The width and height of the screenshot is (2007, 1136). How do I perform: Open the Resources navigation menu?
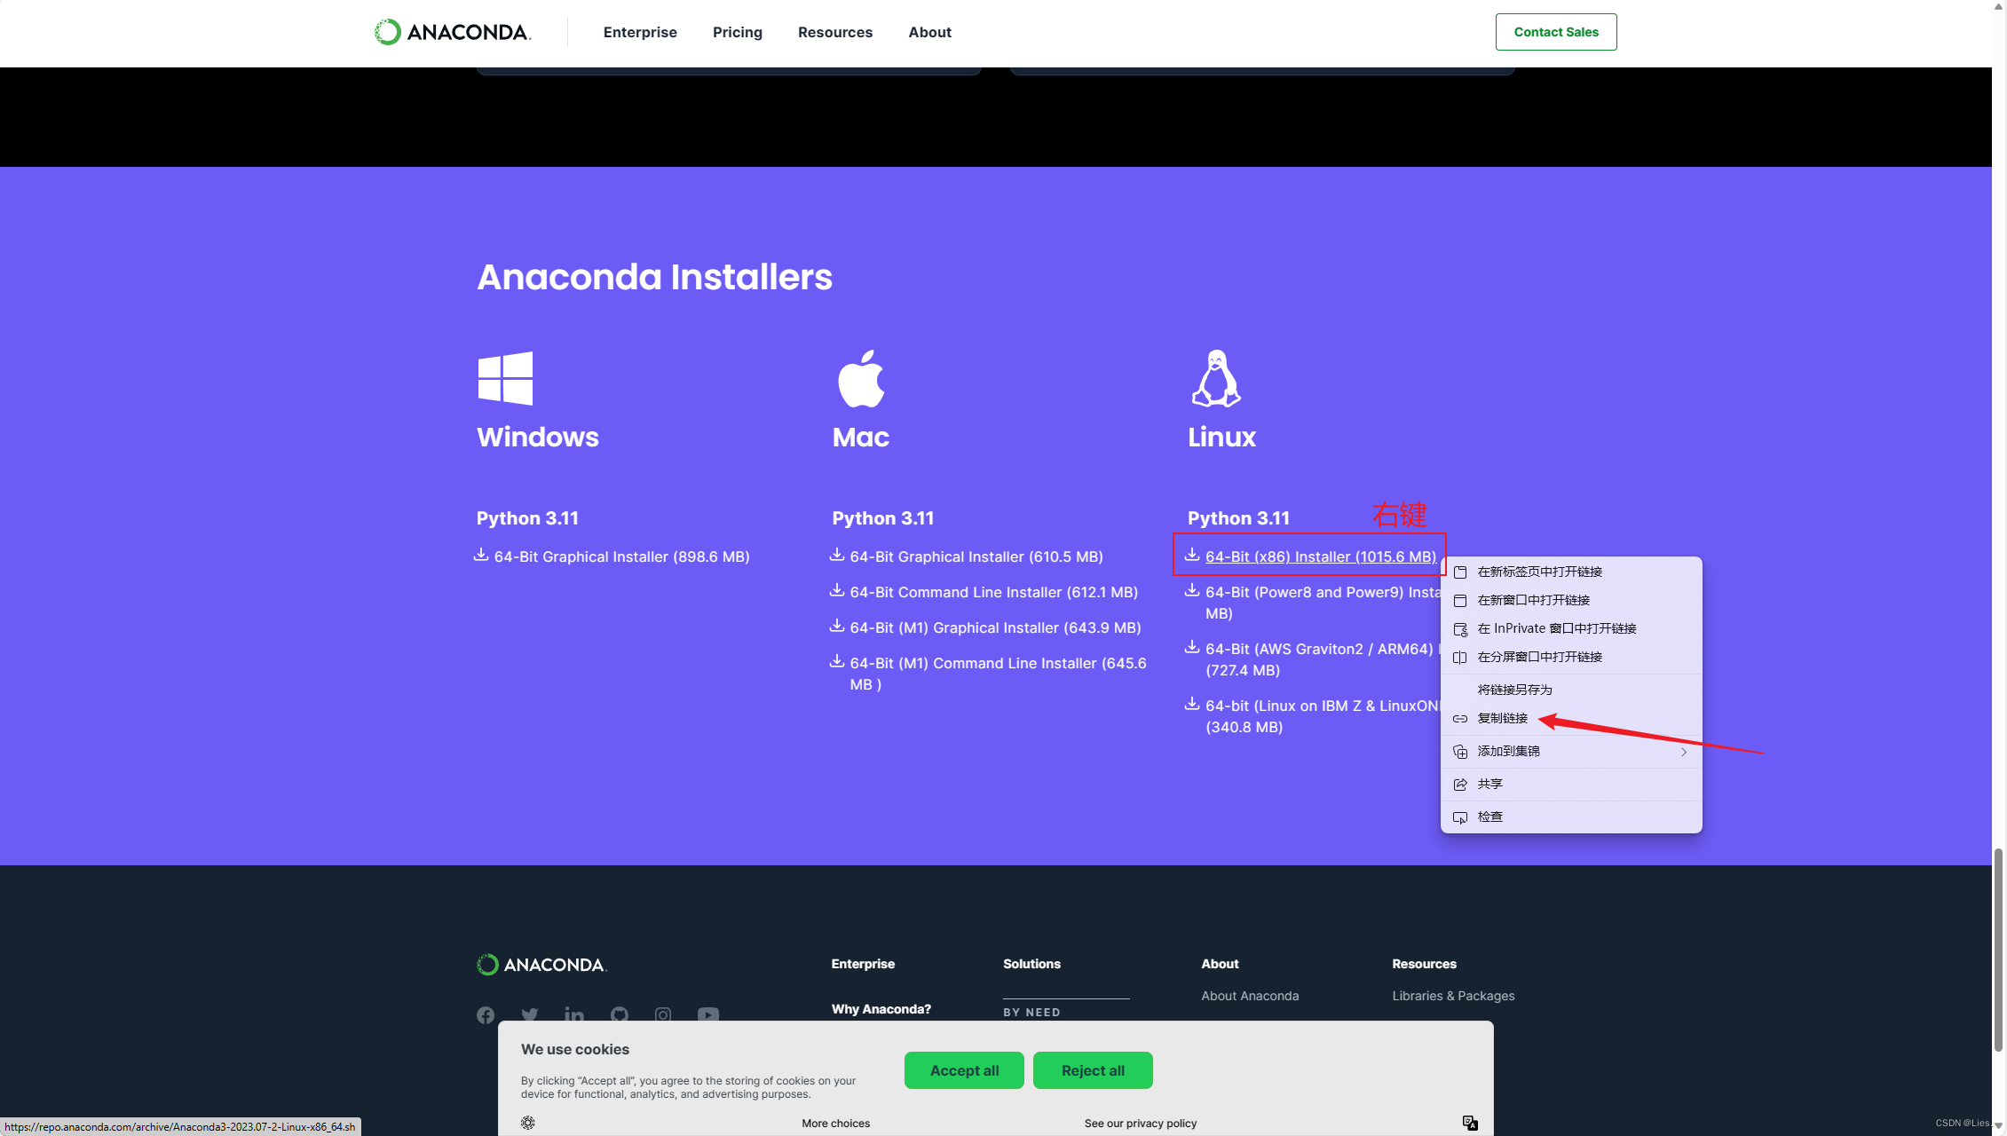[x=834, y=32]
